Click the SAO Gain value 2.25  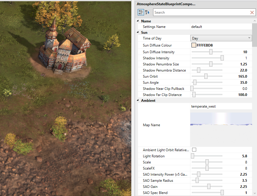[x=244, y=186]
